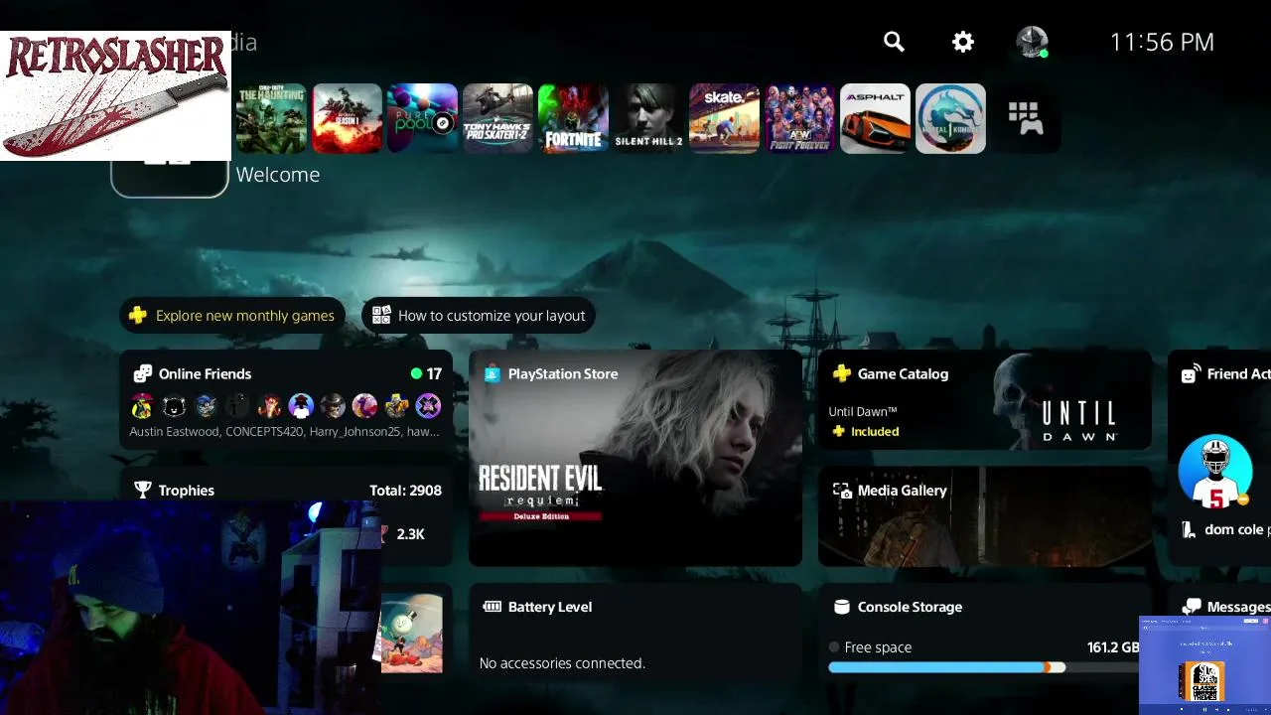The width and height of the screenshot is (1271, 715).
Task: Select the Crash Bandicoot friend avatar
Action: pos(269,405)
